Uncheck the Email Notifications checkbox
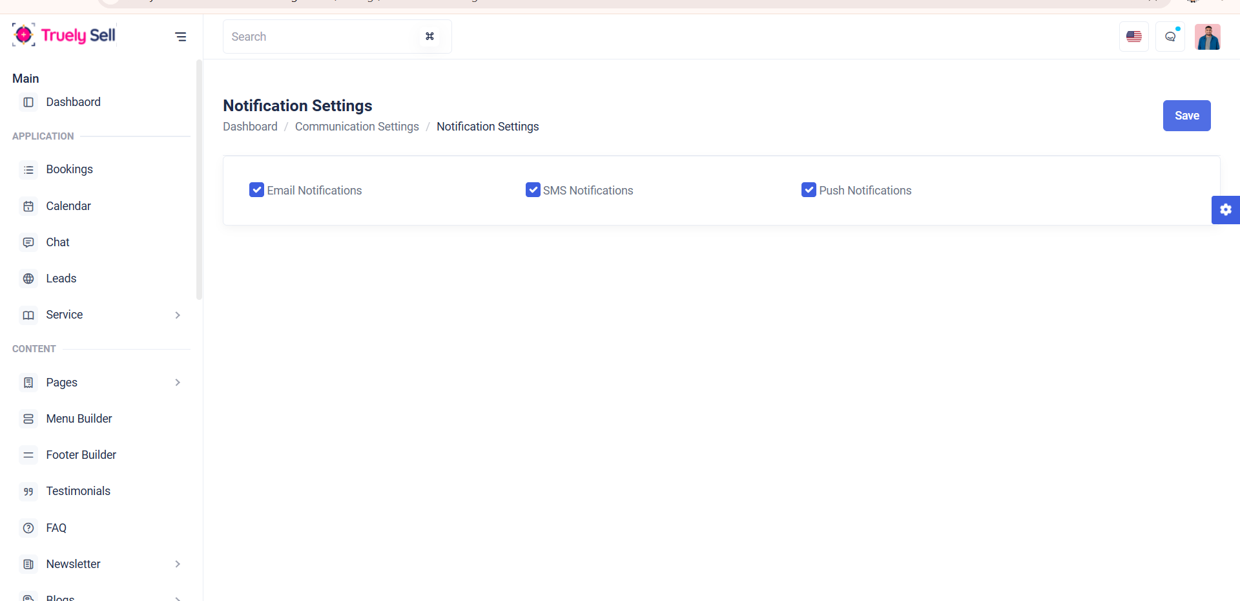The height and width of the screenshot is (601, 1240). (x=256, y=190)
